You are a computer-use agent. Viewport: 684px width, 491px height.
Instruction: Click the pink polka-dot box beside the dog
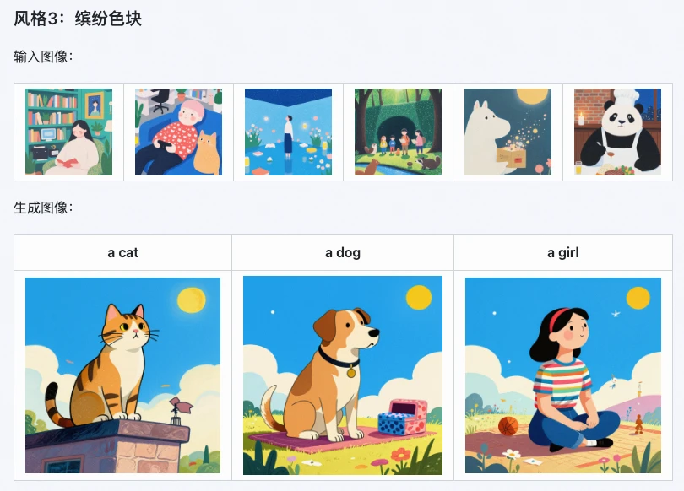403,418
